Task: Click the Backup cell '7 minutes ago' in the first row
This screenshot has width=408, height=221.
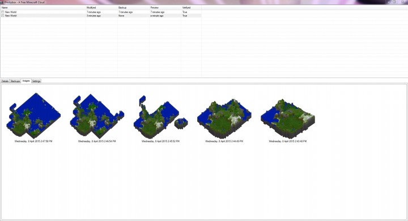Action: 125,12
